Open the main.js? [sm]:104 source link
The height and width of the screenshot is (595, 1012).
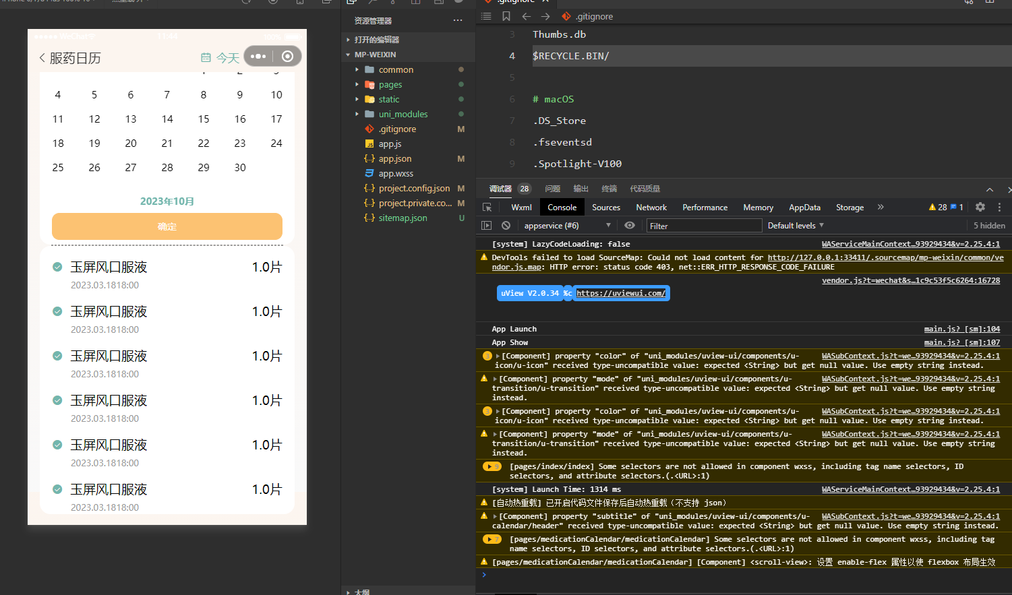point(962,329)
